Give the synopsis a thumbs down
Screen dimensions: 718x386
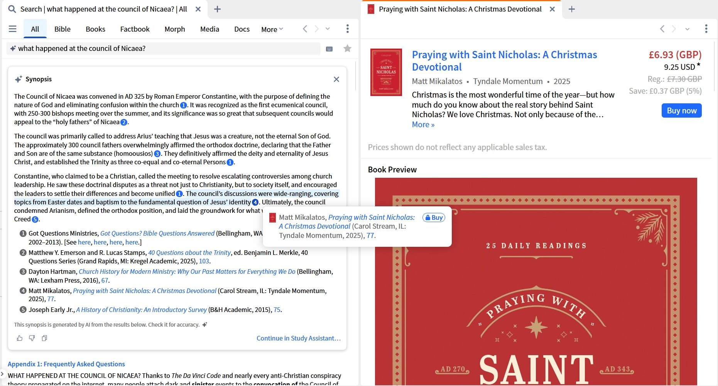[x=32, y=338]
